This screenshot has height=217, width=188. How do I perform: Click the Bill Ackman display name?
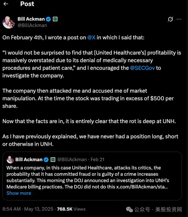31,19
